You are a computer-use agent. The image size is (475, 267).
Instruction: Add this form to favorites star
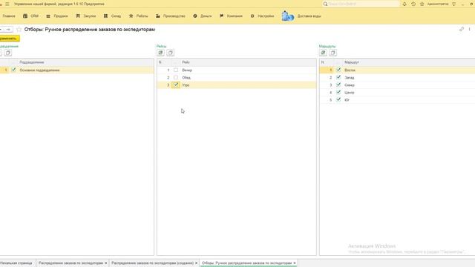pos(19,30)
